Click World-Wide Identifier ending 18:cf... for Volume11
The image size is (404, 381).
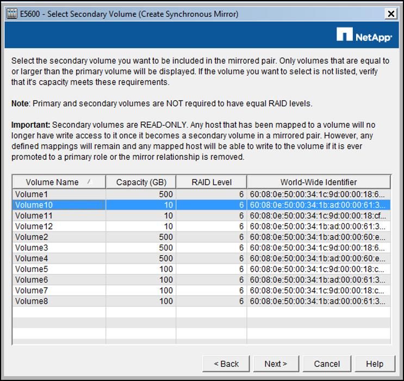(319, 216)
